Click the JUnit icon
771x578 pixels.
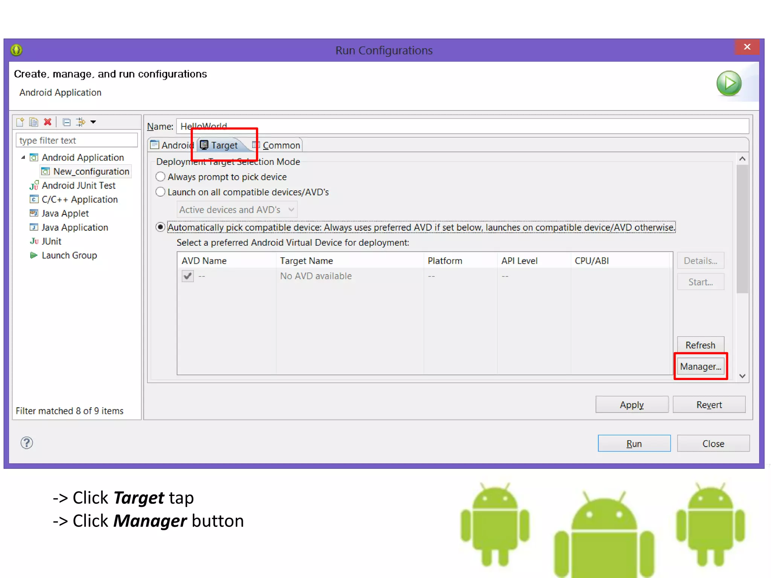34,241
